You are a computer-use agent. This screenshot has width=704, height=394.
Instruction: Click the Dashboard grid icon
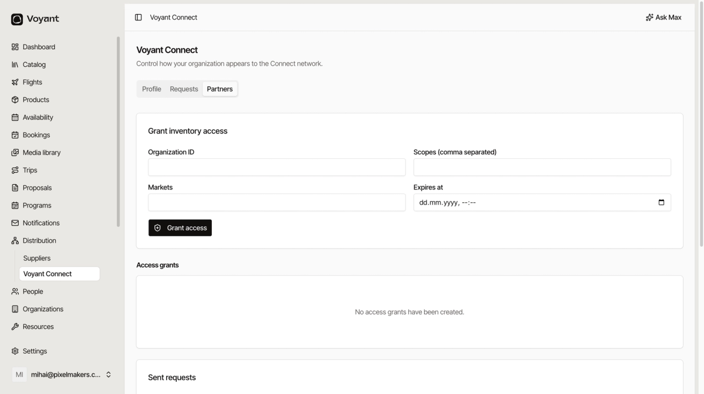[x=15, y=47]
